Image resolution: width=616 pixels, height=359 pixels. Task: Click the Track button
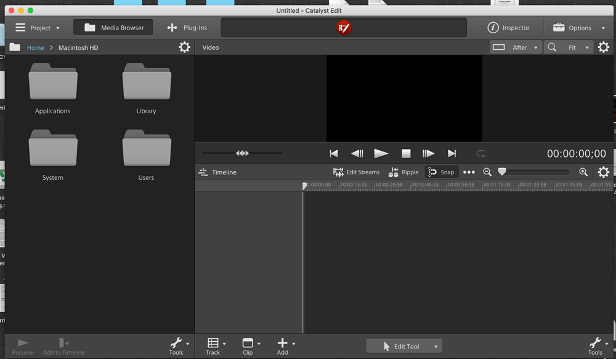[x=213, y=347]
